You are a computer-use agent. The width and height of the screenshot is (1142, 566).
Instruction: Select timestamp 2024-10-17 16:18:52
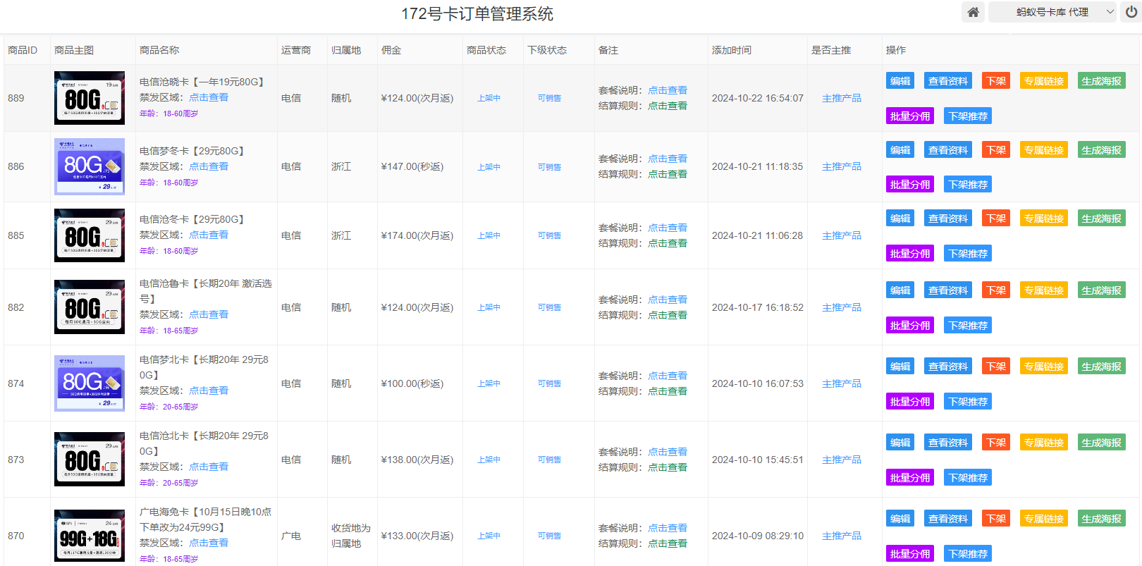758,307
